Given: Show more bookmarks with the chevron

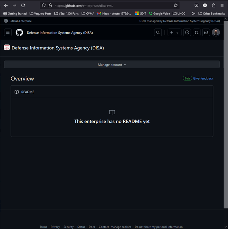Looking at the screenshot, I should pos(193,13).
